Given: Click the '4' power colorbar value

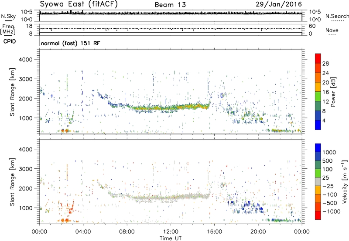Looking at the screenshot, I should pyautogui.click(x=324, y=120).
